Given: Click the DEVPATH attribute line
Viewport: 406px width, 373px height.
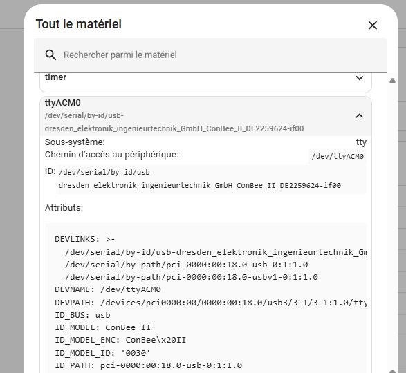Looking at the screenshot, I should pyautogui.click(x=210, y=303).
